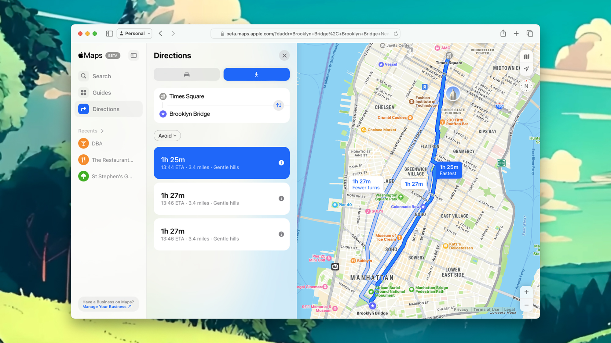Screen dimensions: 611x343
Task: Click the close Directions panel button
Action: coord(284,55)
